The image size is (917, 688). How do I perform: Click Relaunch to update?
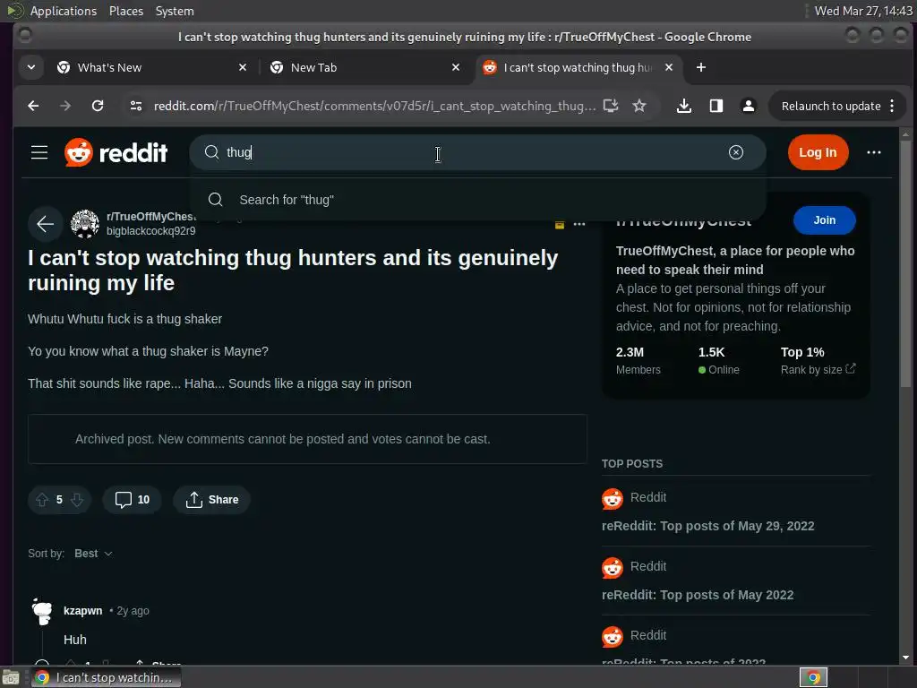[831, 106]
